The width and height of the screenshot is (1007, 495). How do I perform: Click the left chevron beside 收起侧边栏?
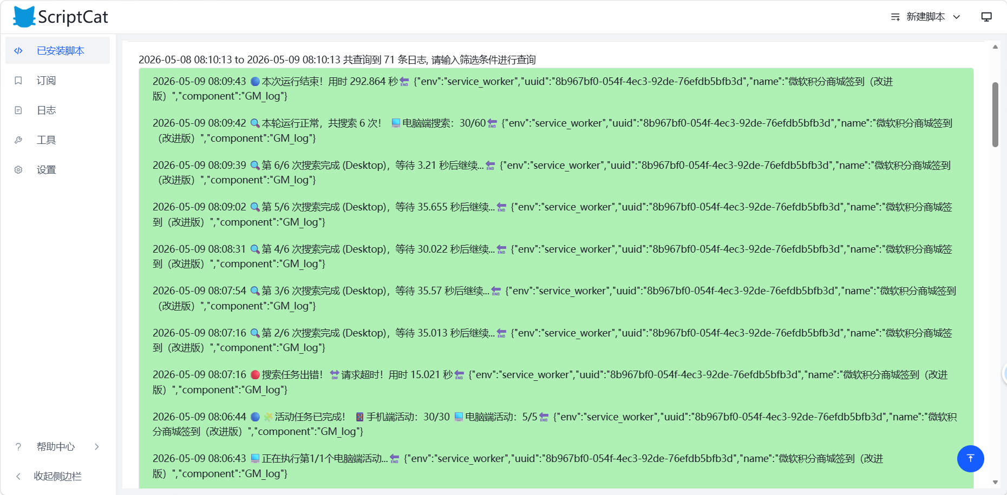tap(18, 476)
